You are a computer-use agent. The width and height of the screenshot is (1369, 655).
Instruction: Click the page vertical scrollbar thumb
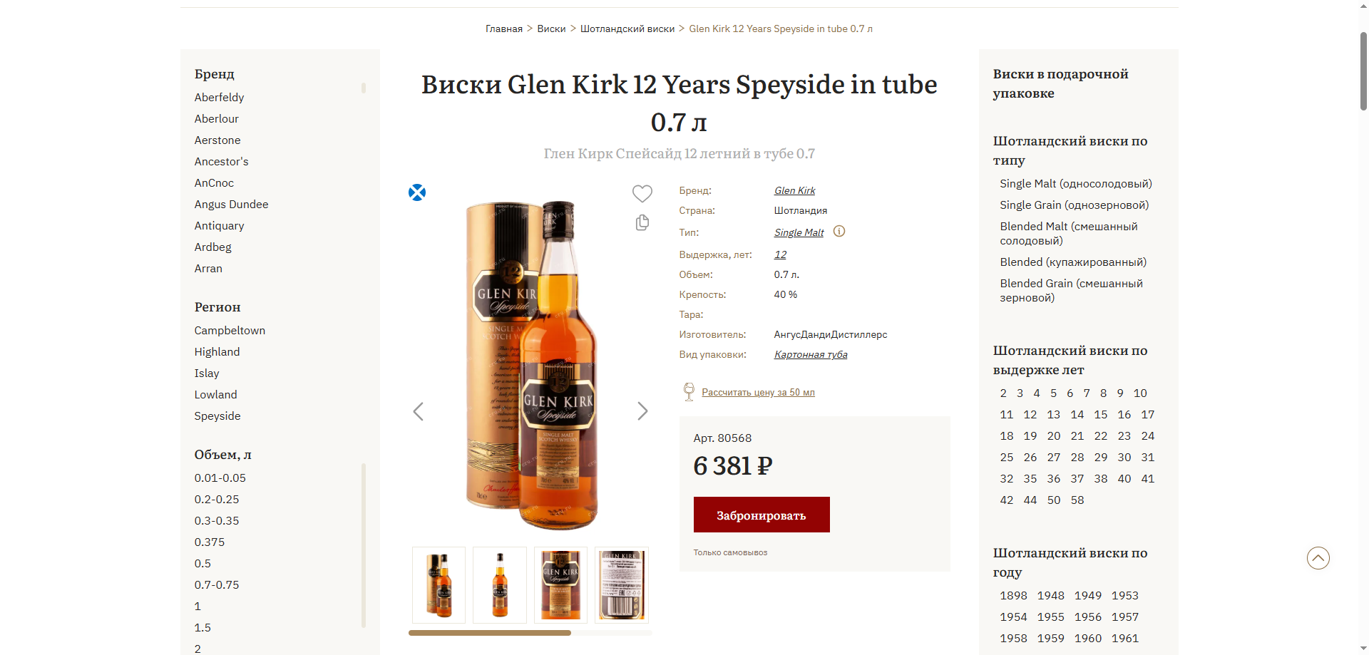[x=1363, y=71]
